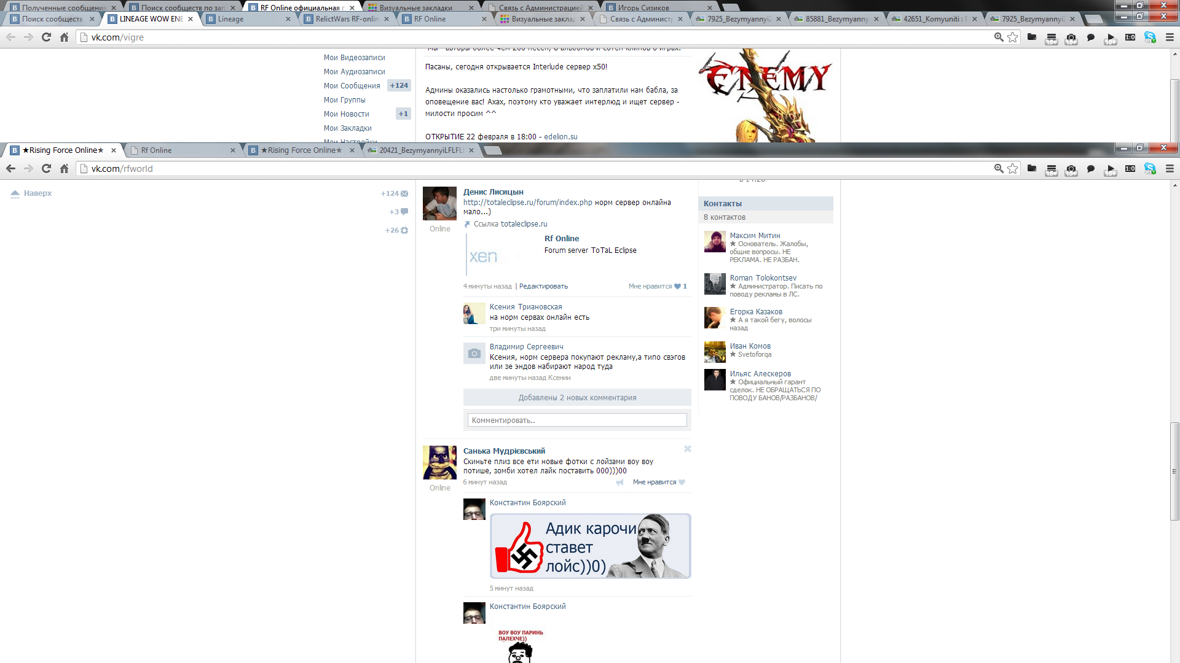Open Егорка Казаков contact
Screen dimensions: 1180x663
click(x=755, y=312)
